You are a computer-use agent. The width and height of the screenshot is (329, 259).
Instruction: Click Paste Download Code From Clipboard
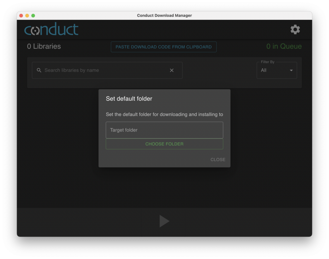coord(164,47)
